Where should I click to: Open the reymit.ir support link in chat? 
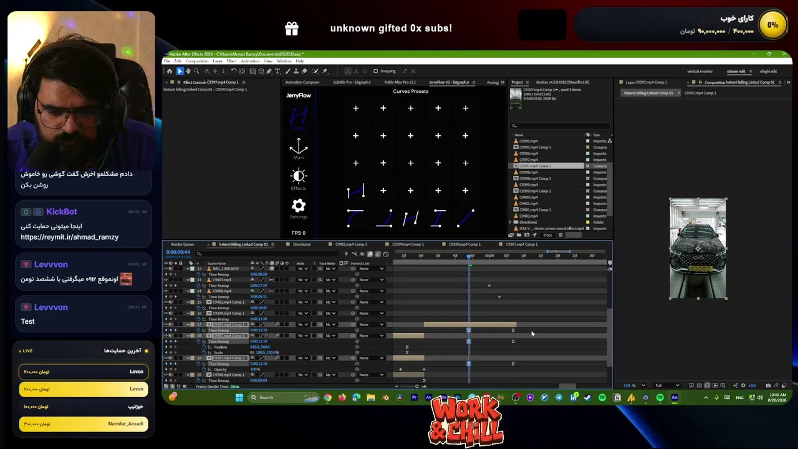69,237
